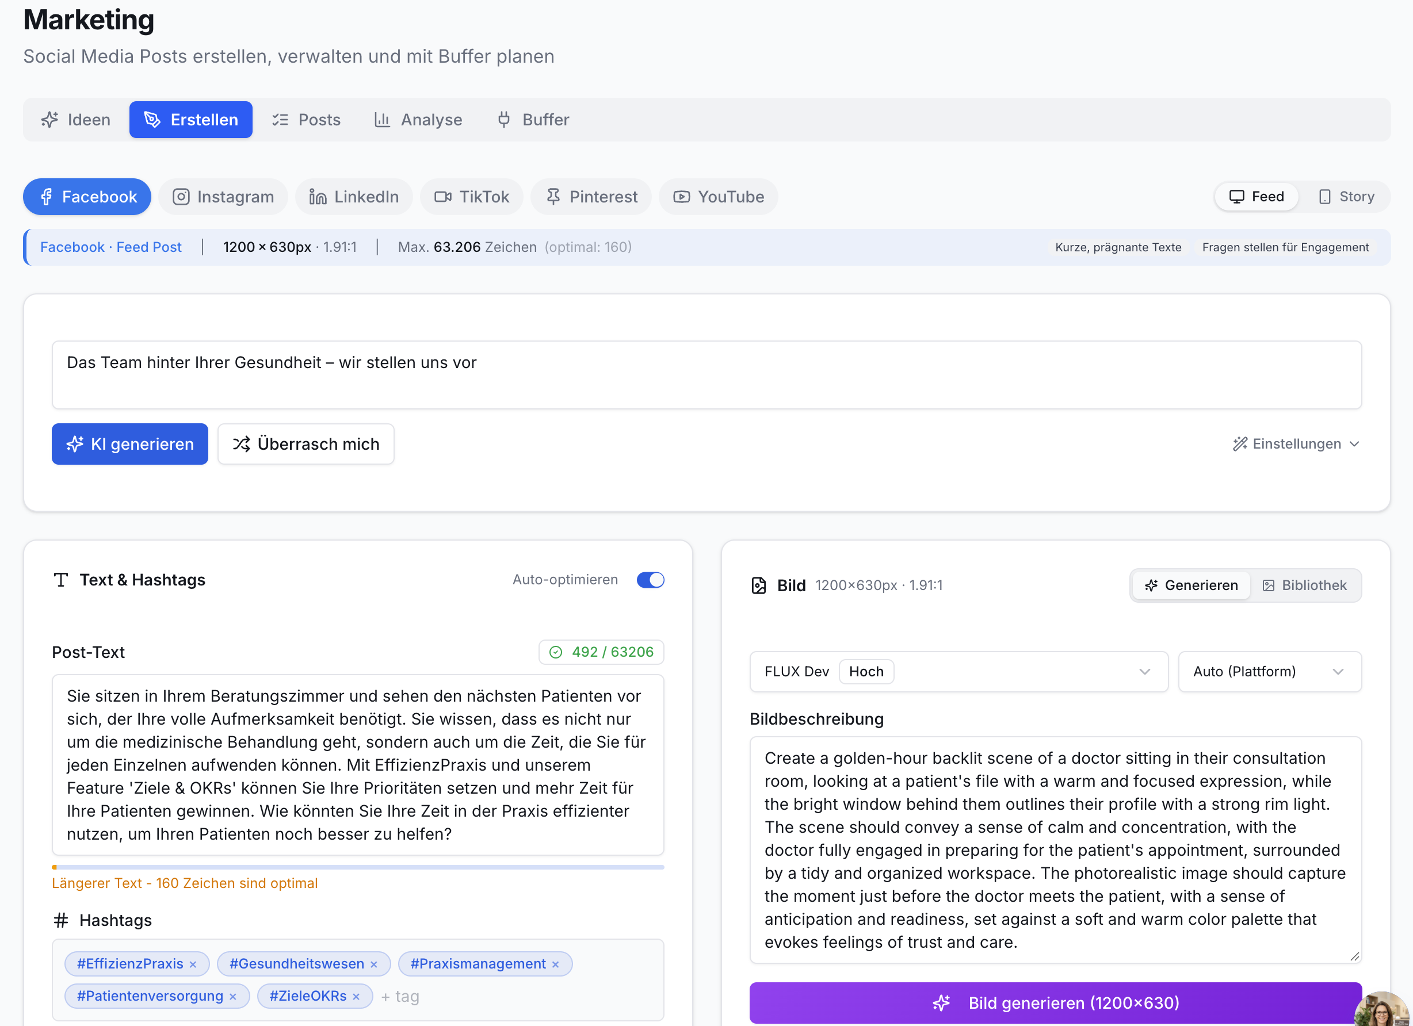Click Überrasch mich button
This screenshot has height=1026, width=1413.
coord(306,444)
